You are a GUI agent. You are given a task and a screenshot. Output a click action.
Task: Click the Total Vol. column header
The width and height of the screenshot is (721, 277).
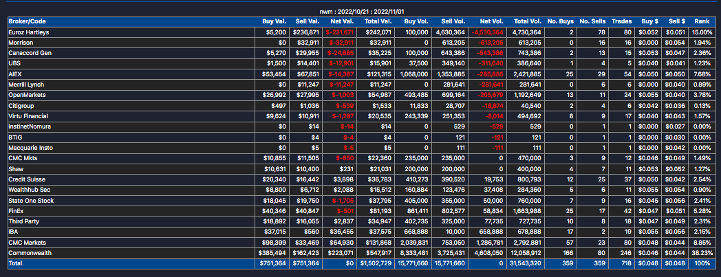pos(528,21)
